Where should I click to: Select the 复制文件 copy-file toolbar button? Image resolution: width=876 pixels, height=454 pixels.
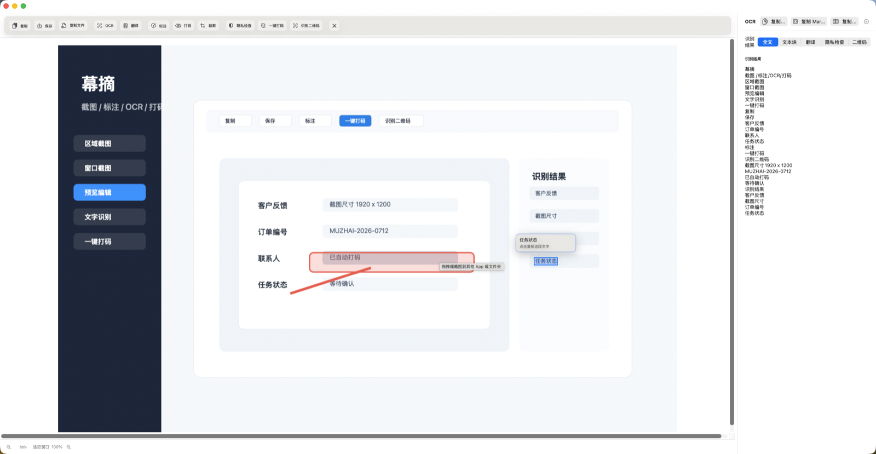tap(73, 26)
